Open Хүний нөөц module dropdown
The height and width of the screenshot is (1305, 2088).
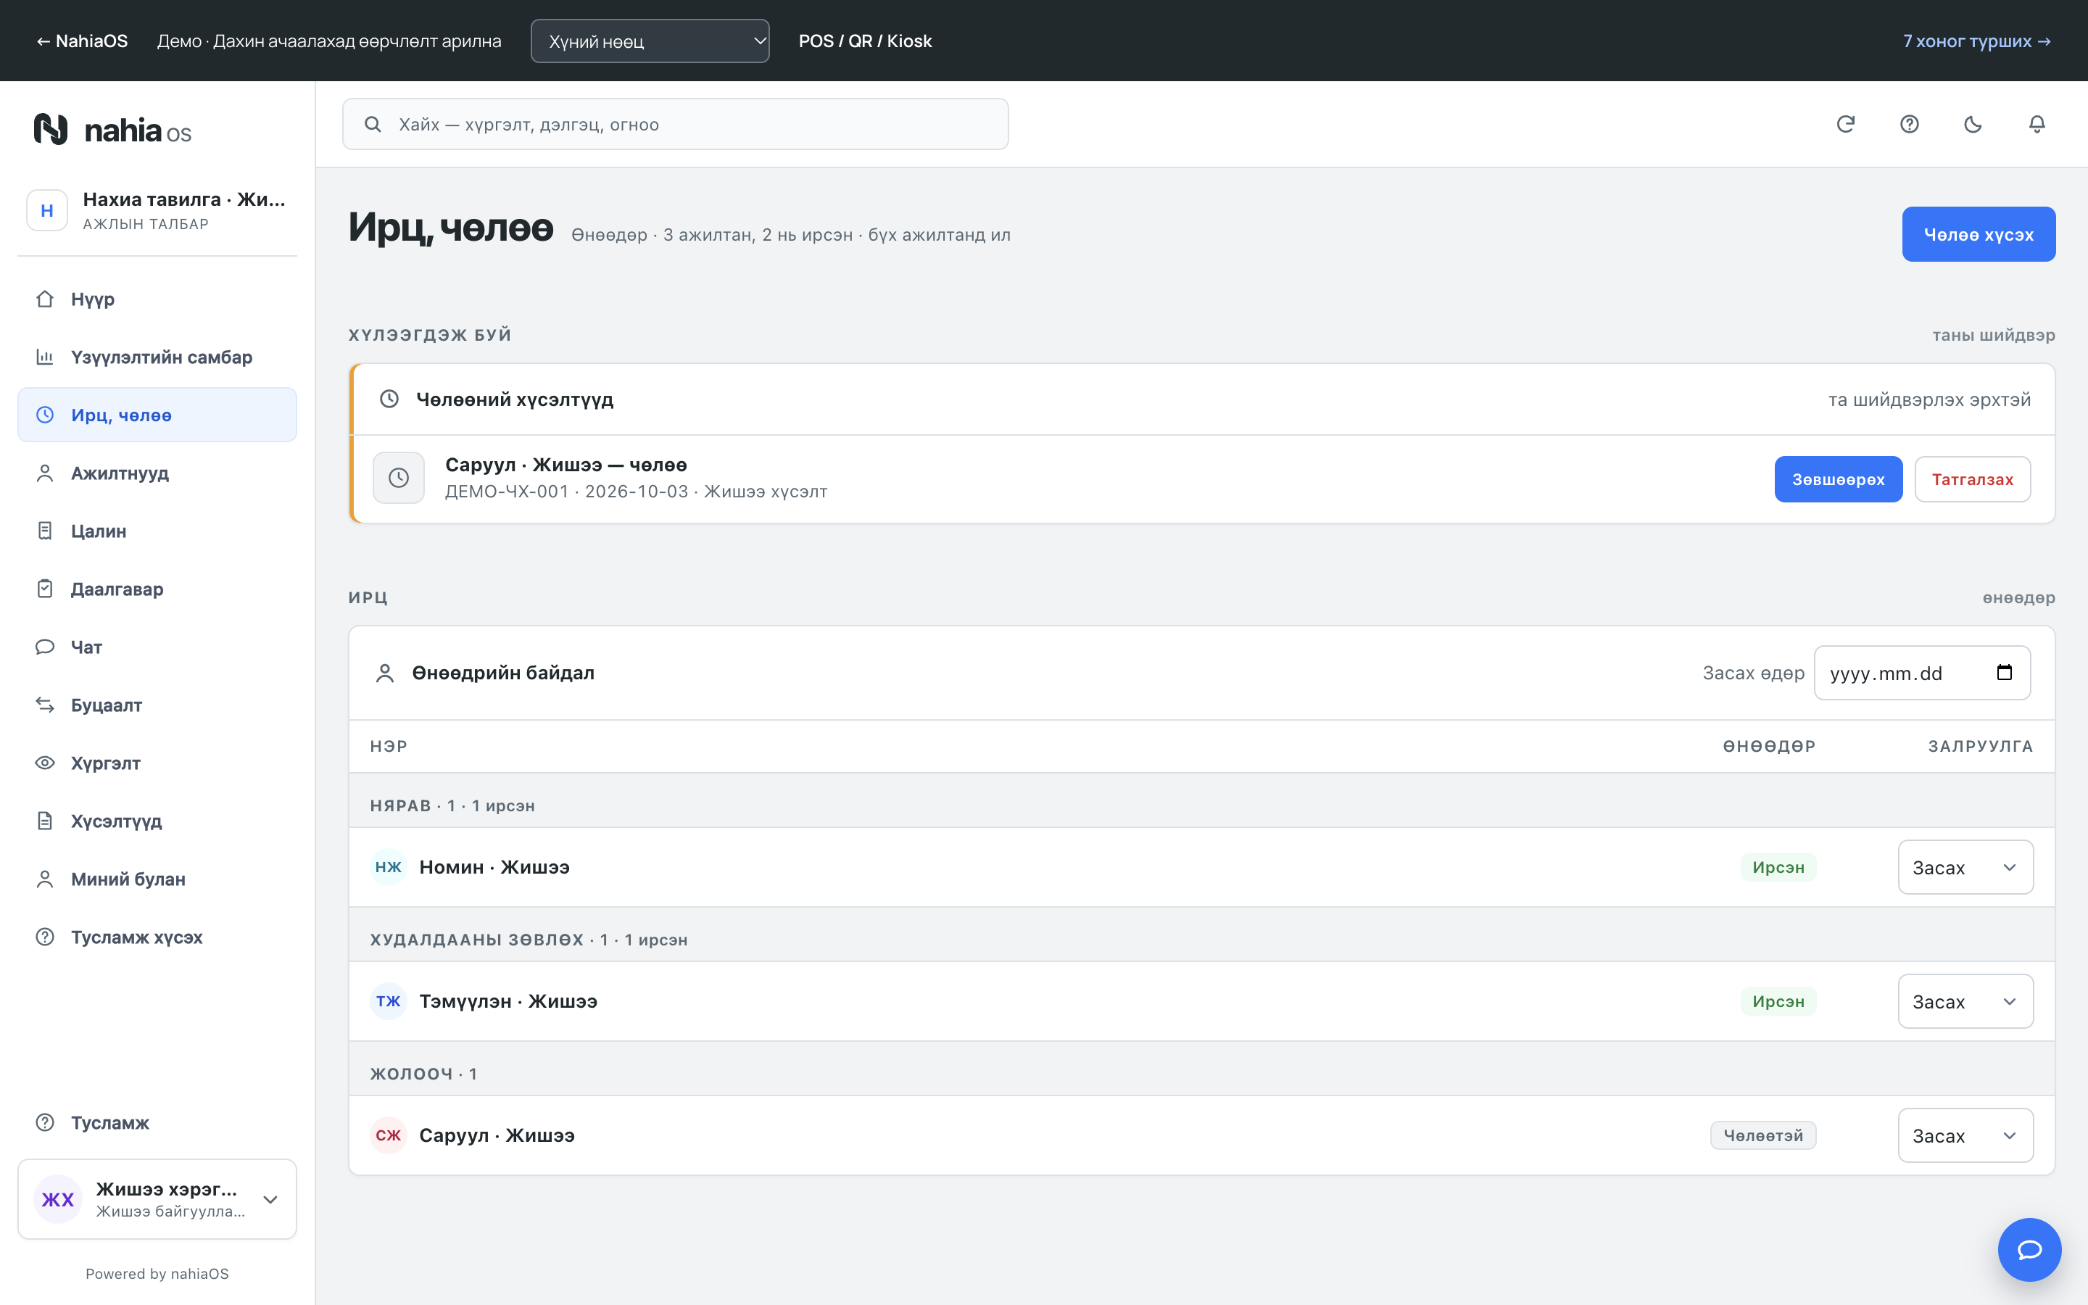650,41
